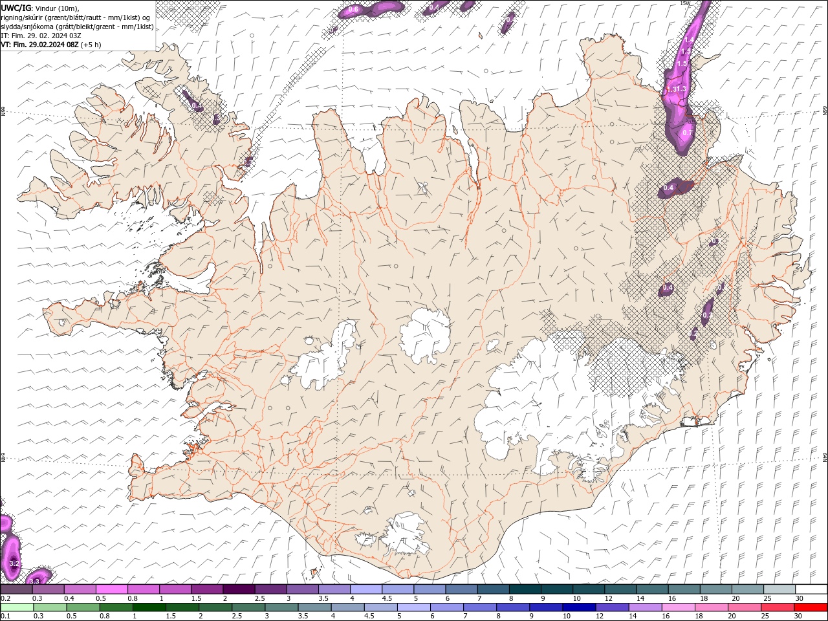
Task: Click the 'UWC/IG: Vindur (10m)' title text
Action: (39, 7)
